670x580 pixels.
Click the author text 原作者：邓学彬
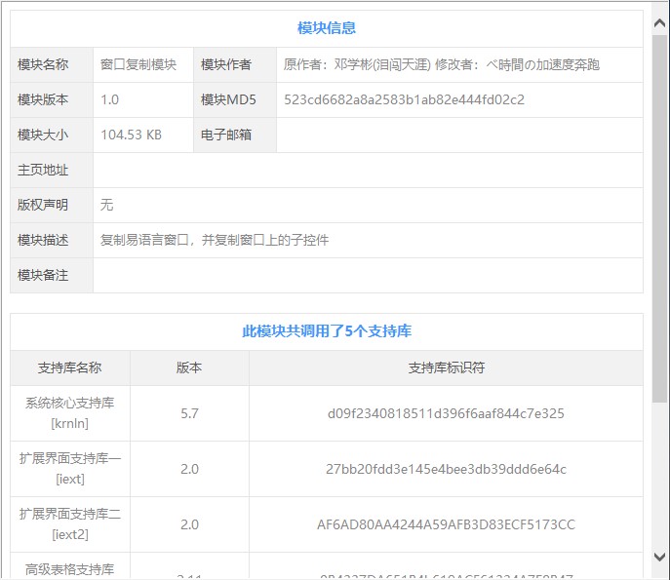(357, 65)
